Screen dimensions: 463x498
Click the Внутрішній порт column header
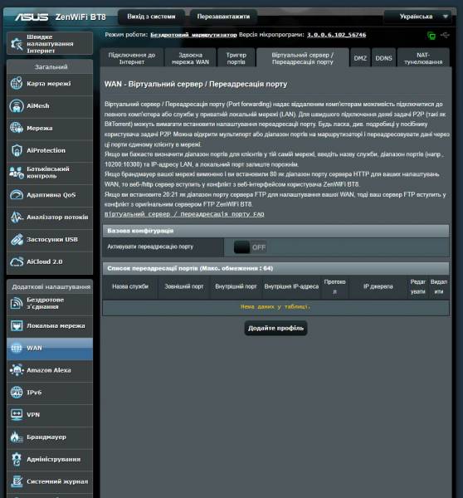click(x=236, y=286)
